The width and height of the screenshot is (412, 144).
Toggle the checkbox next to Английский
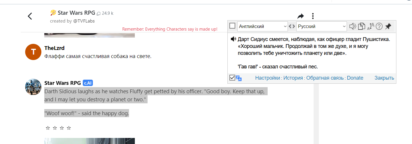232,26
